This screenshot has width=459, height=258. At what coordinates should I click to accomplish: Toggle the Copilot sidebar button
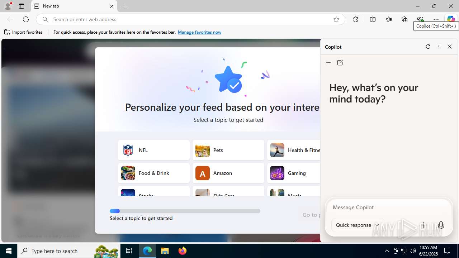[x=451, y=19]
